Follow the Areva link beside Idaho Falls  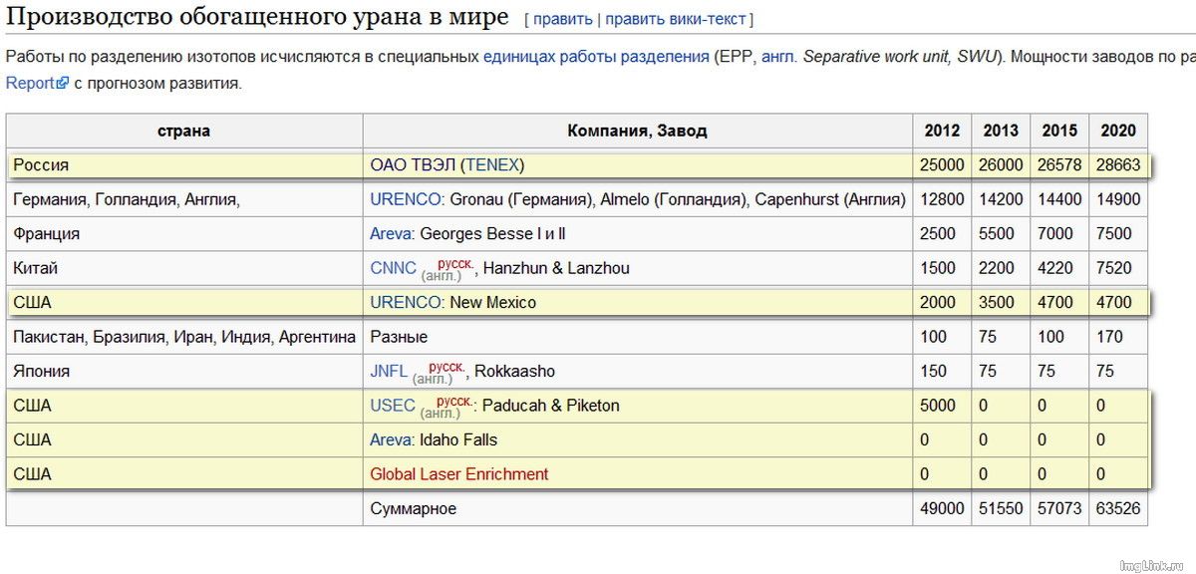391,439
